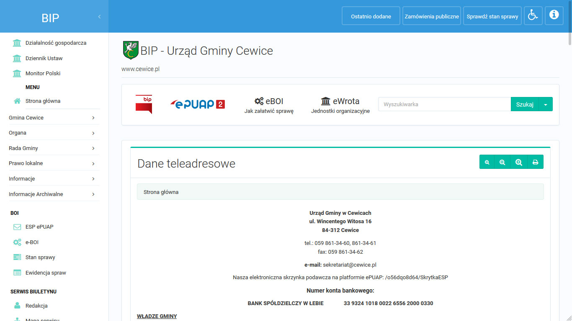The image size is (572, 321).
Task: Select the largest text size magnifier
Action: pyautogui.click(x=519, y=162)
